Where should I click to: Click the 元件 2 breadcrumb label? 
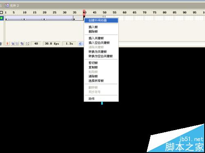(x=14, y=6)
